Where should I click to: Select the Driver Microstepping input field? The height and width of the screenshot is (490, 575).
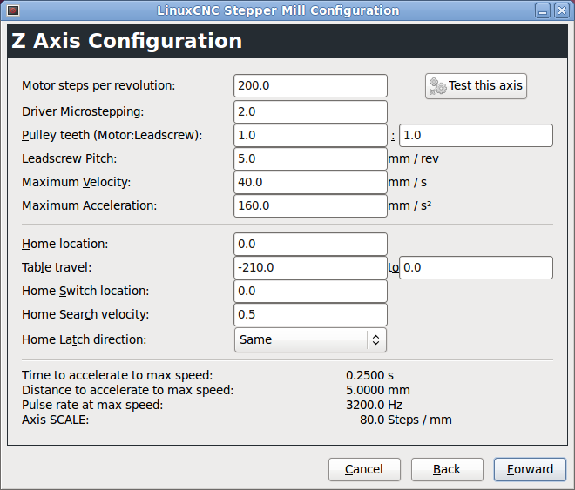[x=310, y=112]
